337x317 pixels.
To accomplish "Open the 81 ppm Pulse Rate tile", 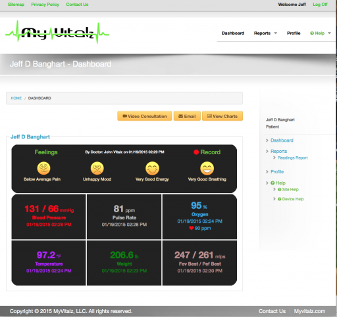I will pyautogui.click(x=124, y=217).
